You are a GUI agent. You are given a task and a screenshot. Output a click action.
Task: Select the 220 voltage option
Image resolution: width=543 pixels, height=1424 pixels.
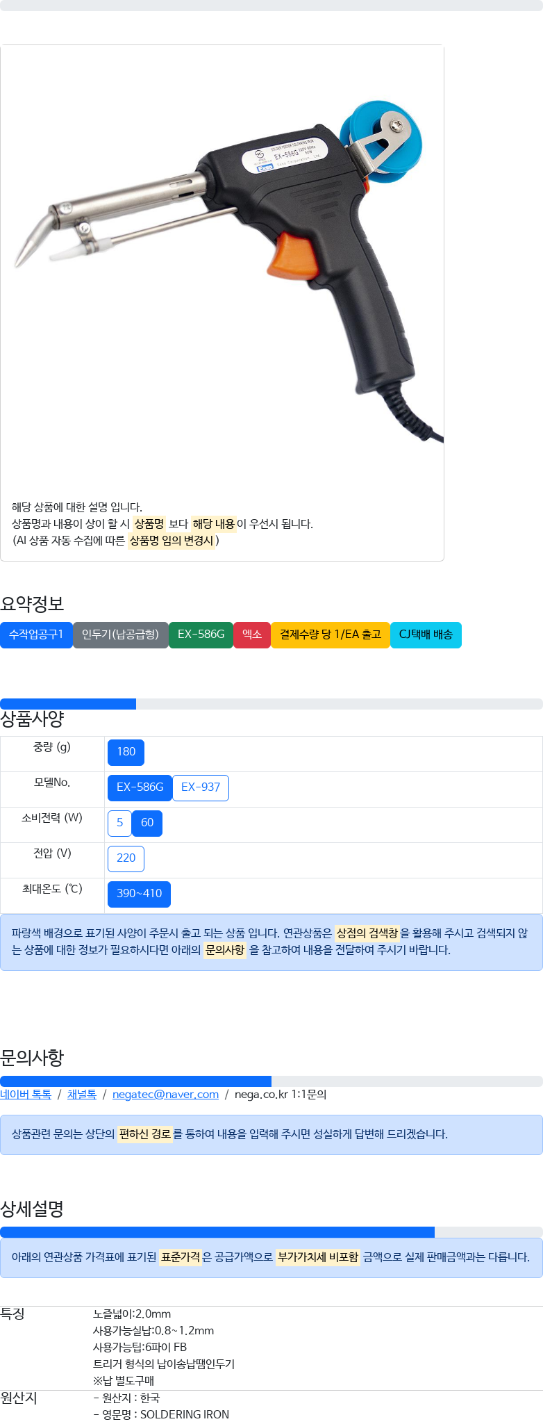click(x=126, y=858)
